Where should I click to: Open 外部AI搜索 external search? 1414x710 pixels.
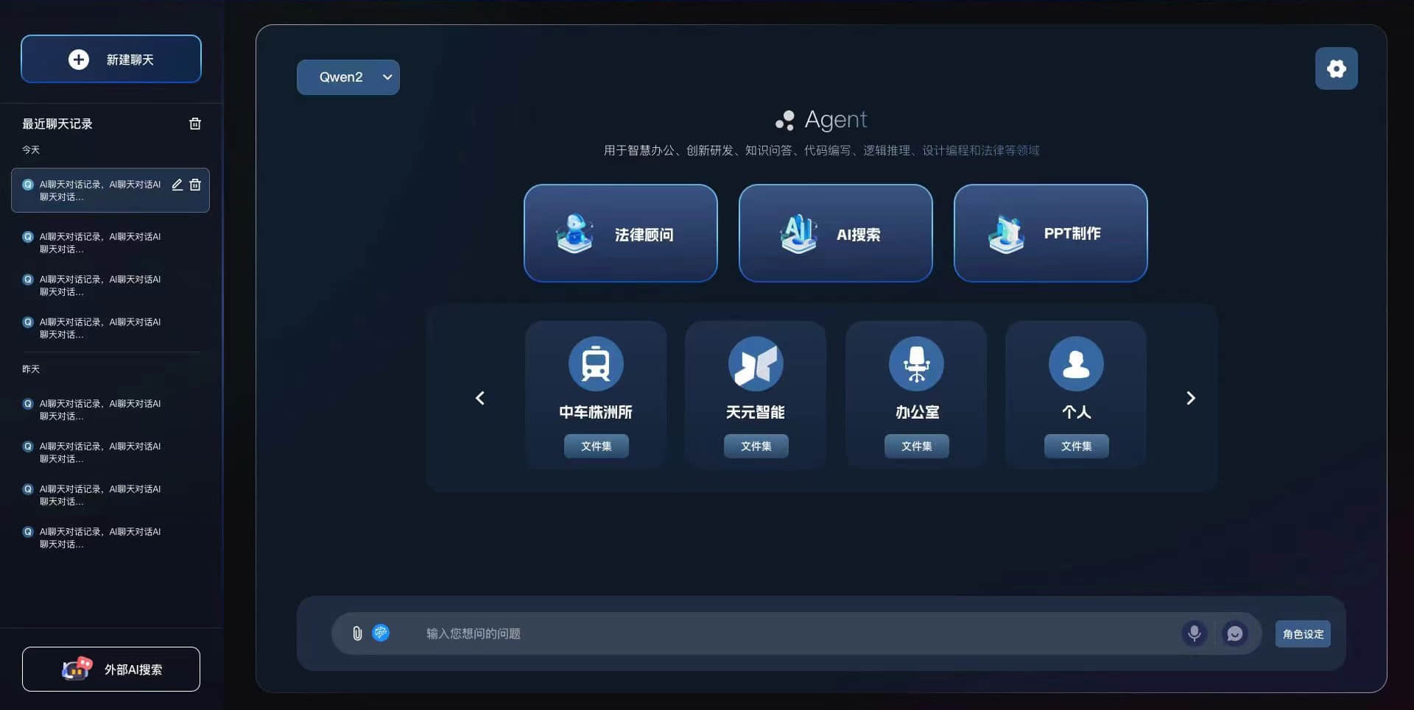(x=111, y=669)
